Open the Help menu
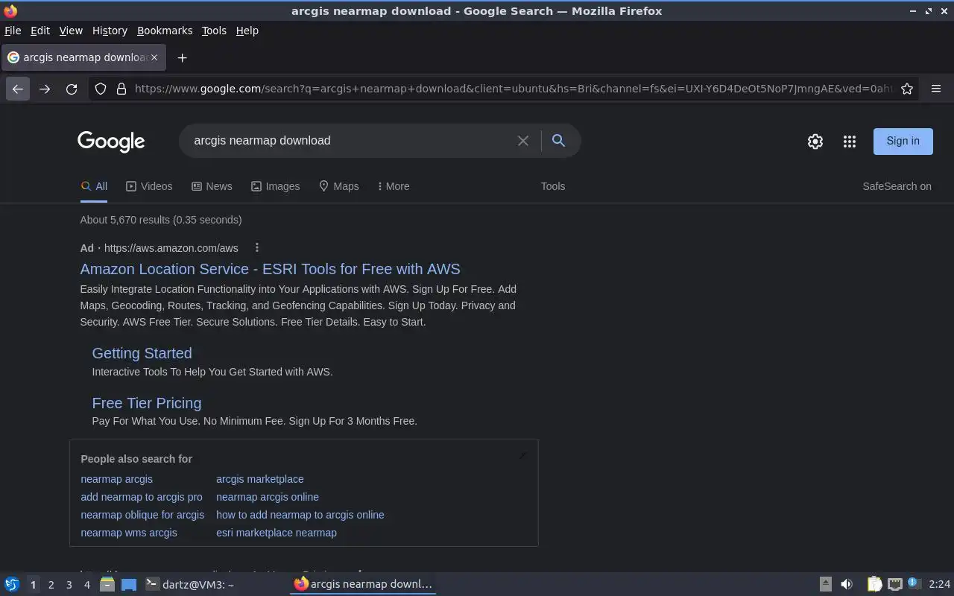 pos(247,31)
